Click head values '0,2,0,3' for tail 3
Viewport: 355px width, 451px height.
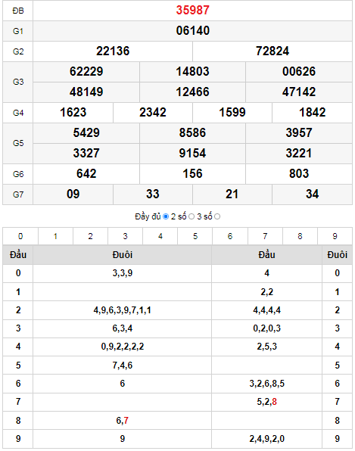pos(266,328)
